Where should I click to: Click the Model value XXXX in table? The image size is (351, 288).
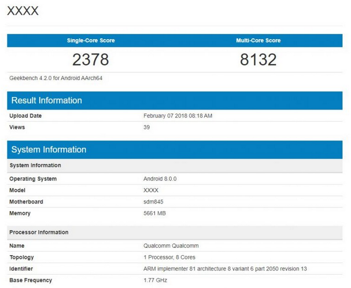click(151, 190)
